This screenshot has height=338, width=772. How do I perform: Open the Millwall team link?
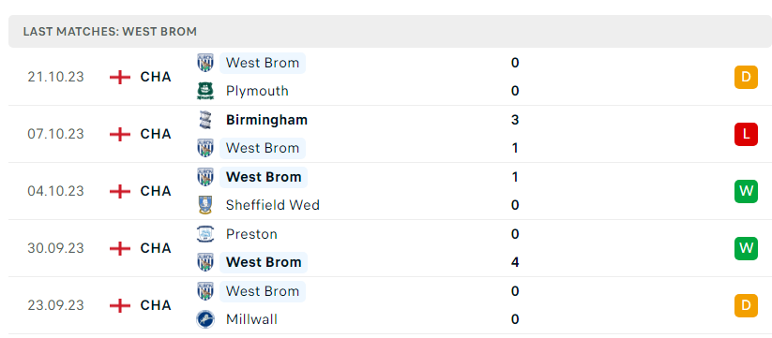pyautogui.click(x=251, y=319)
